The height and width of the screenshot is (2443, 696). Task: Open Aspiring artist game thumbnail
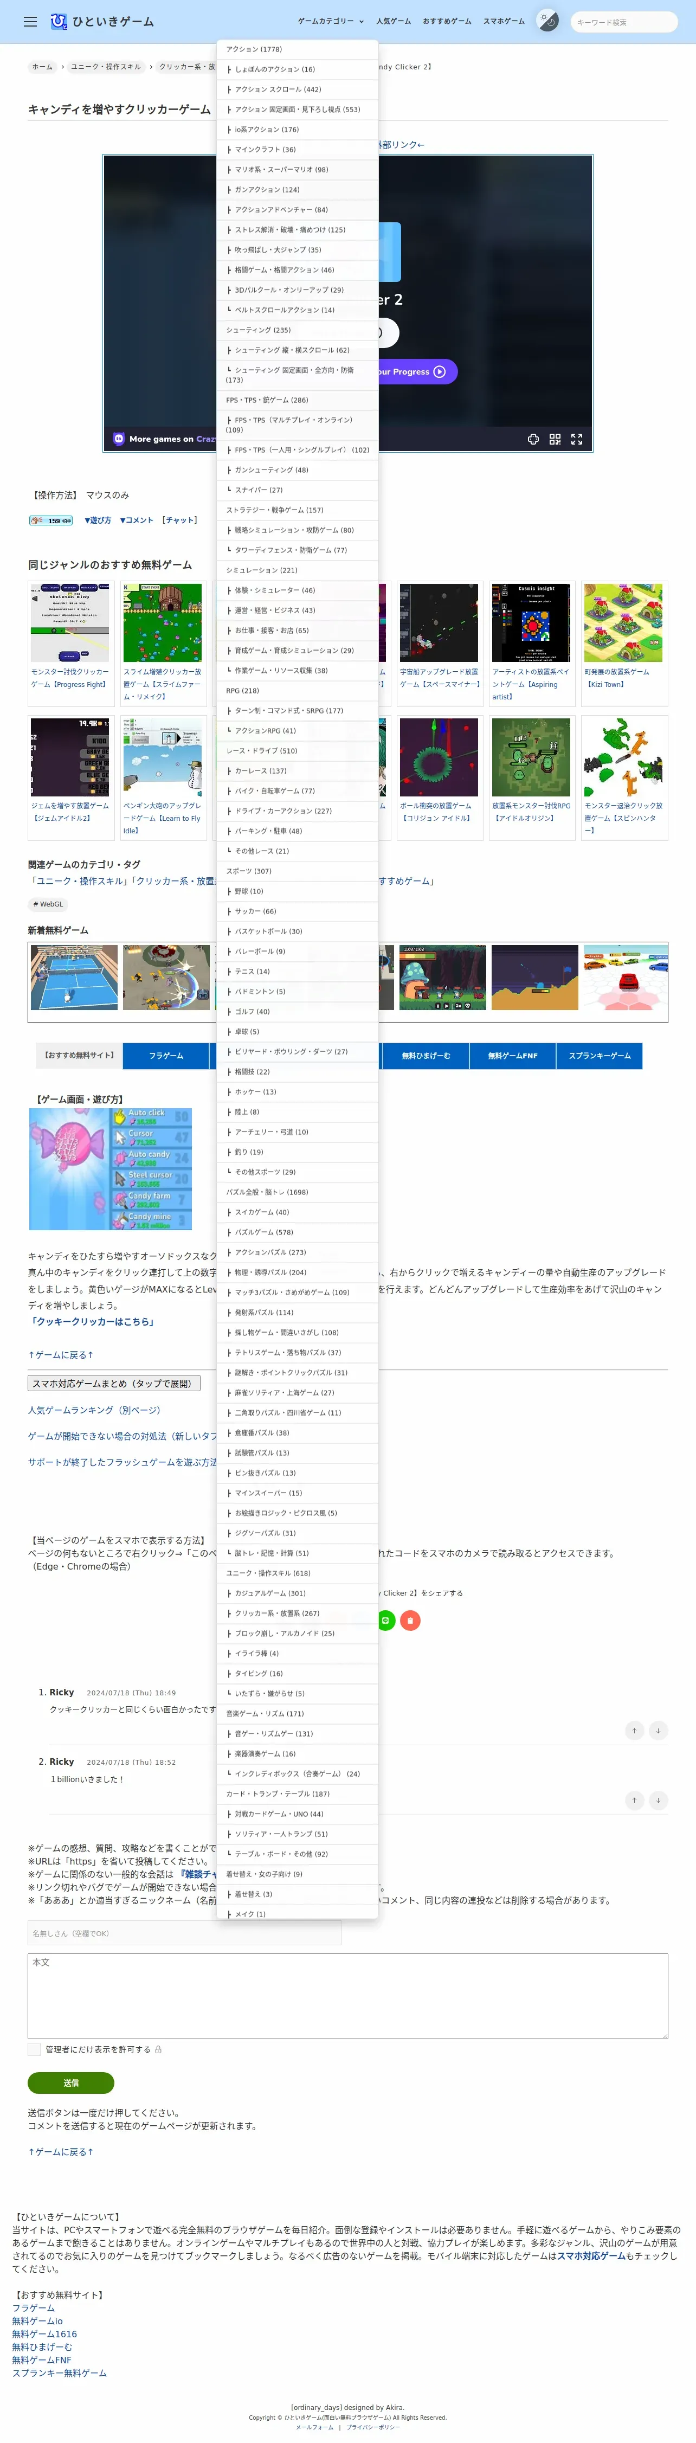531,623
